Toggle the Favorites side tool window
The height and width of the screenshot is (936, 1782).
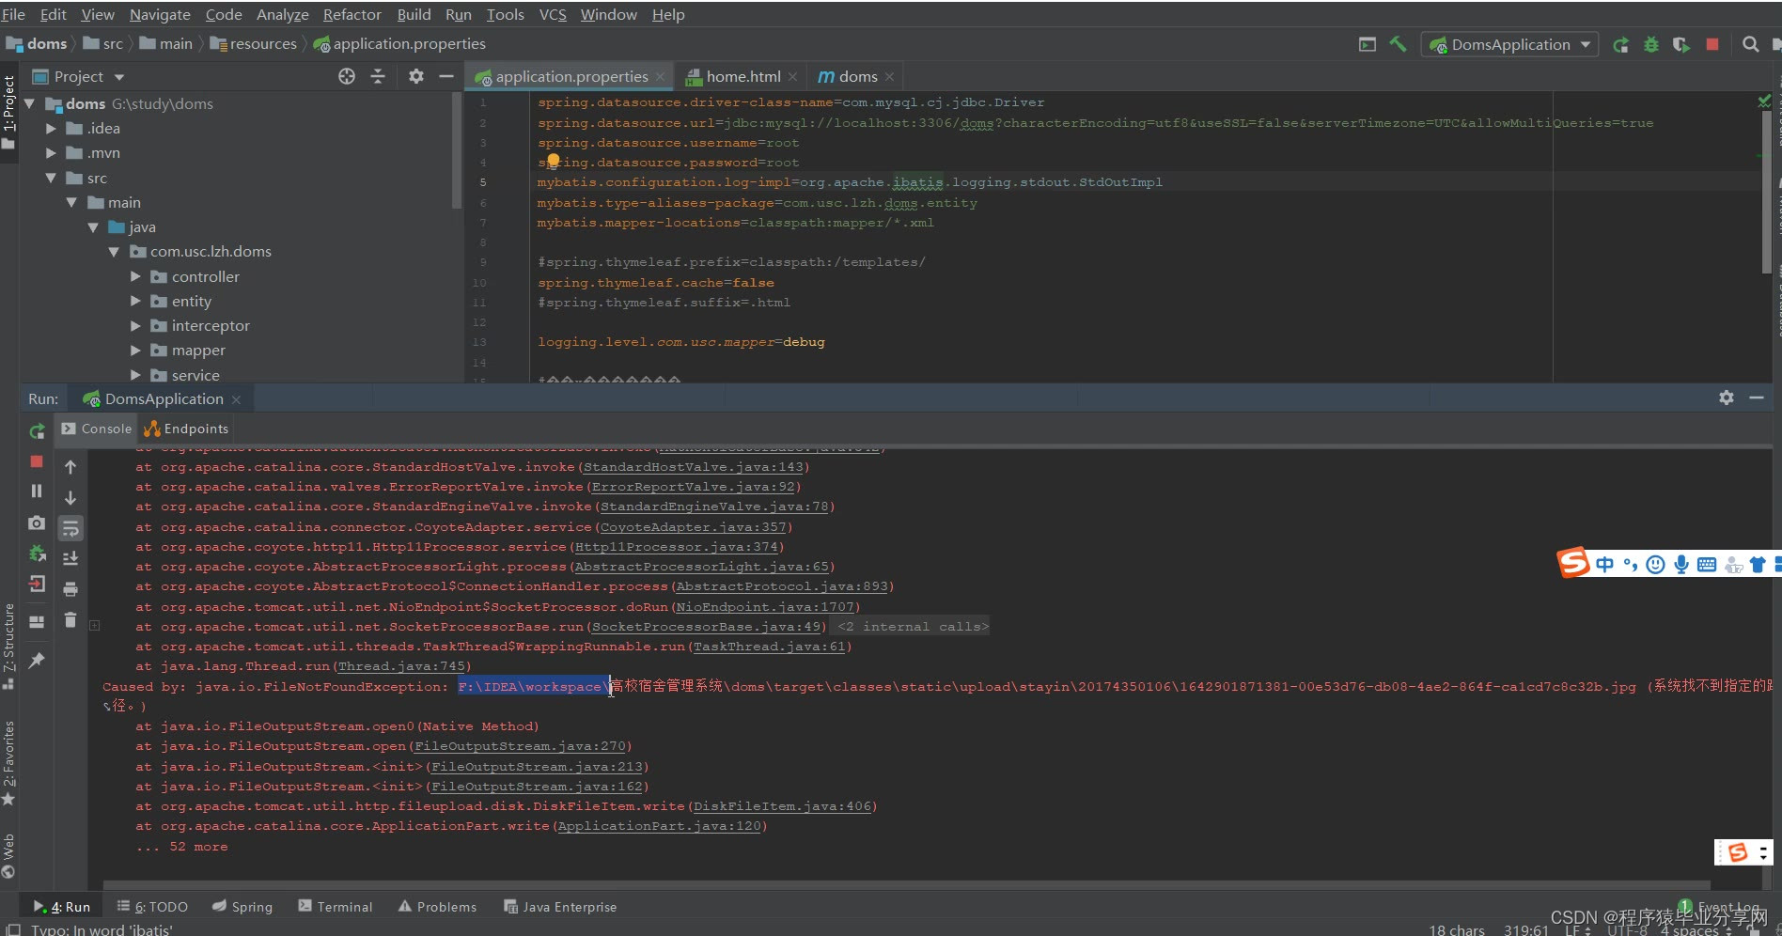coord(8,763)
